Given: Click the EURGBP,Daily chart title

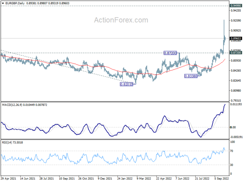Looking at the screenshot, I should click(x=15, y=3).
